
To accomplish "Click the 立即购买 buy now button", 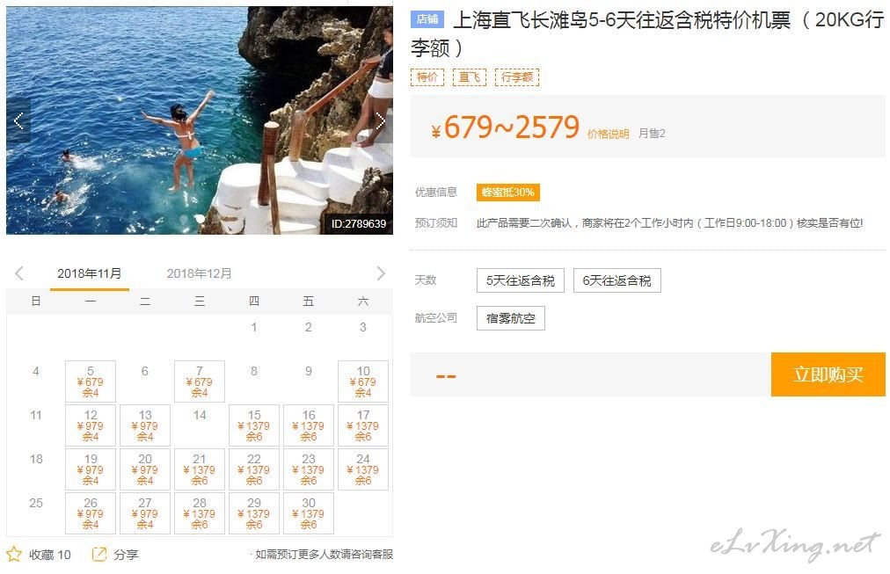I will point(828,374).
